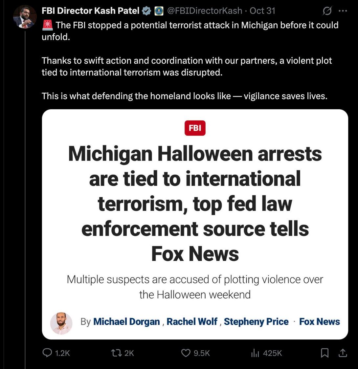Open Grok circle-slash icon at top right
358x369 pixels.
(x=327, y=11)
